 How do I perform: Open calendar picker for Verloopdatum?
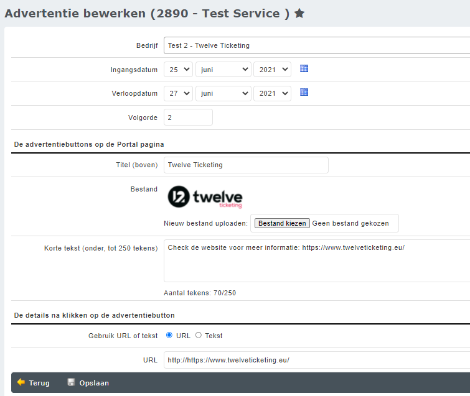point(304,93)
